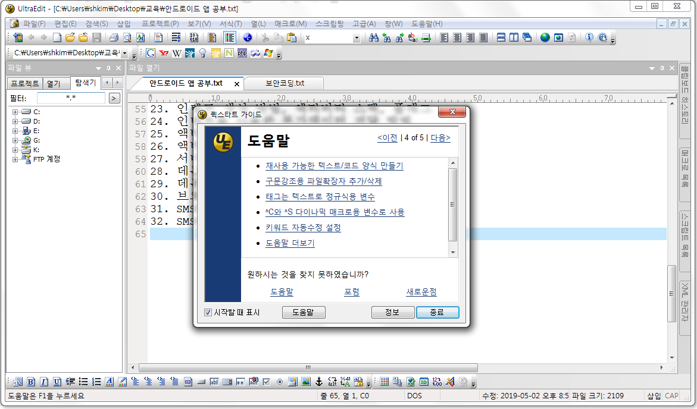697x409 pixels.
Task: Click the editor horizontal scrollbar thumb
Action: click(308, 368)
